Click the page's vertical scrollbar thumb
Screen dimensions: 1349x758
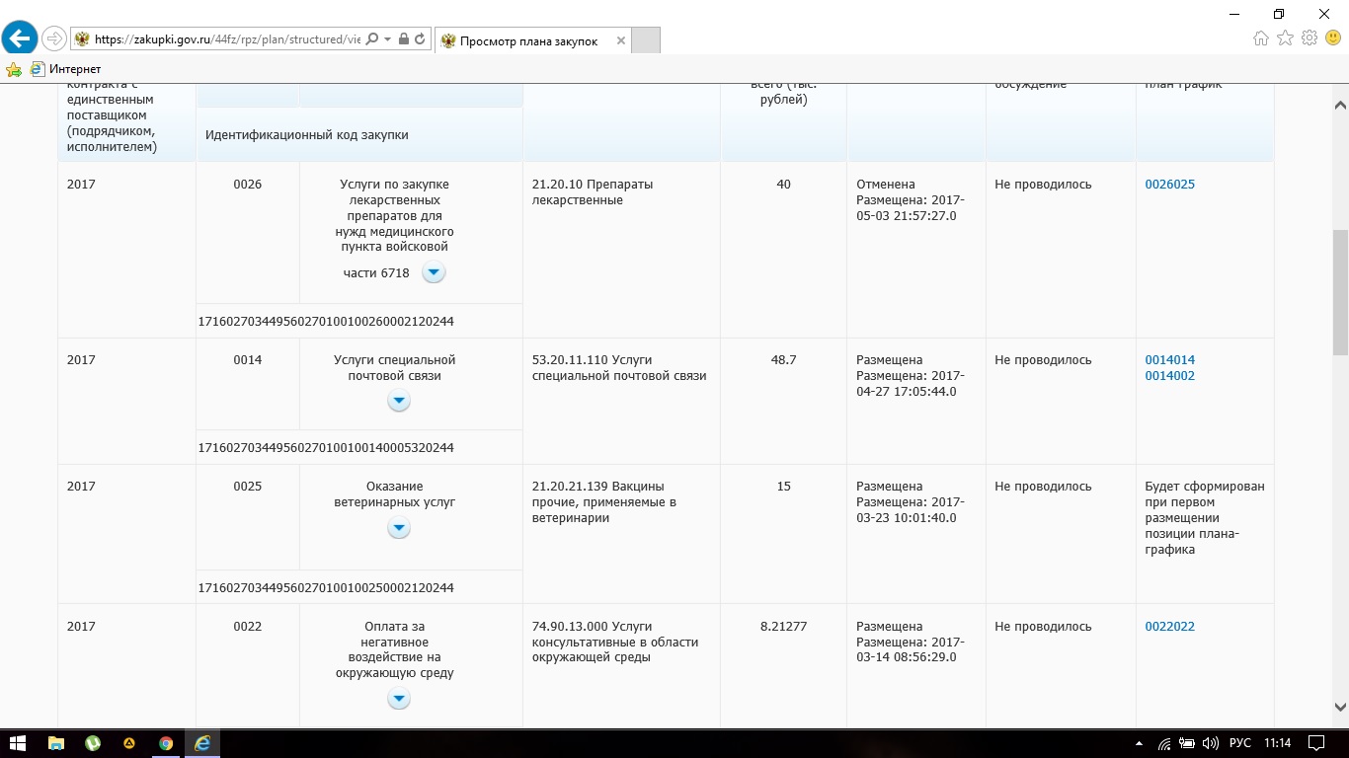pos(1340,291)
